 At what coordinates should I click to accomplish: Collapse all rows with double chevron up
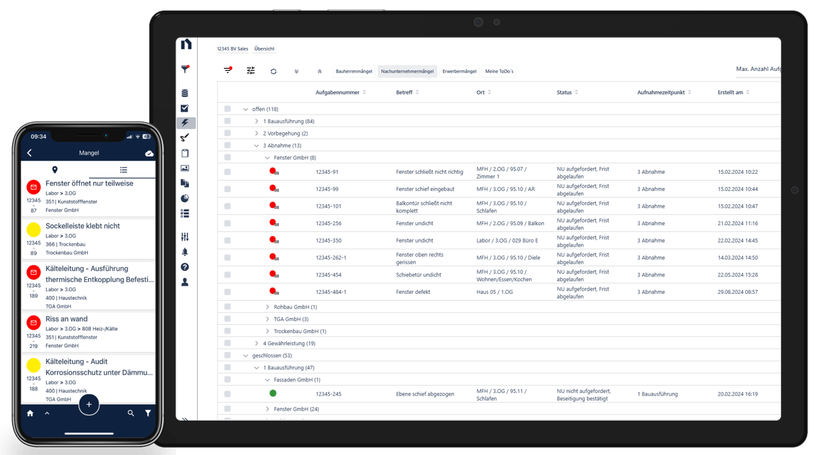(x=319, y=71)
